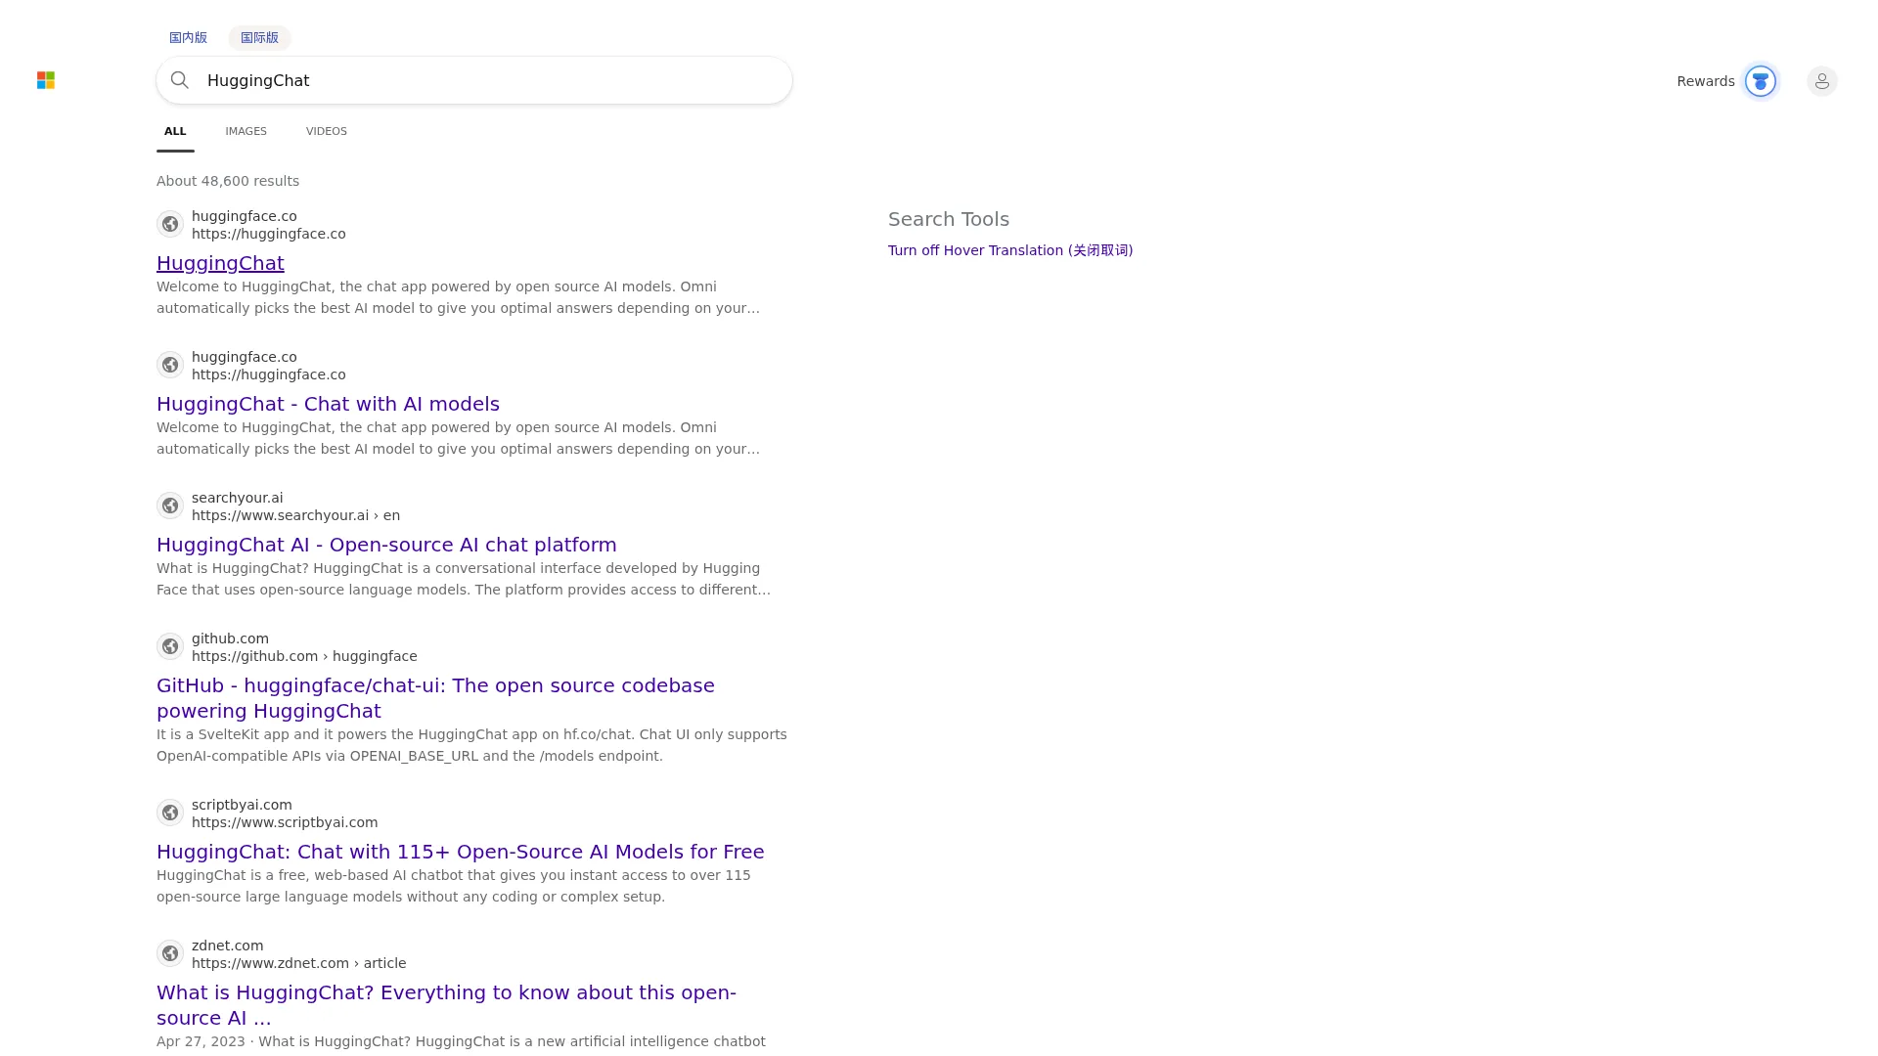Screen dimensions: 1878x1056
Task: Click the magnifier search icon
Action: 180,80
